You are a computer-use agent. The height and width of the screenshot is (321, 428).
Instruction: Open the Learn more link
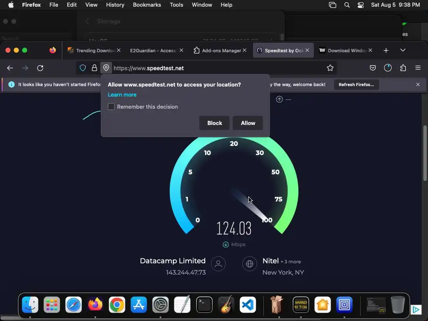[x=122, y=95]
